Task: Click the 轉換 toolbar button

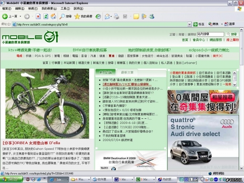Action: 213,24
